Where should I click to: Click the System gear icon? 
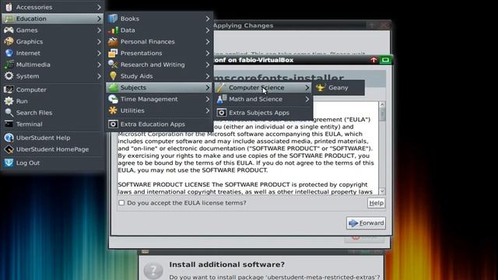pos(9,76)
